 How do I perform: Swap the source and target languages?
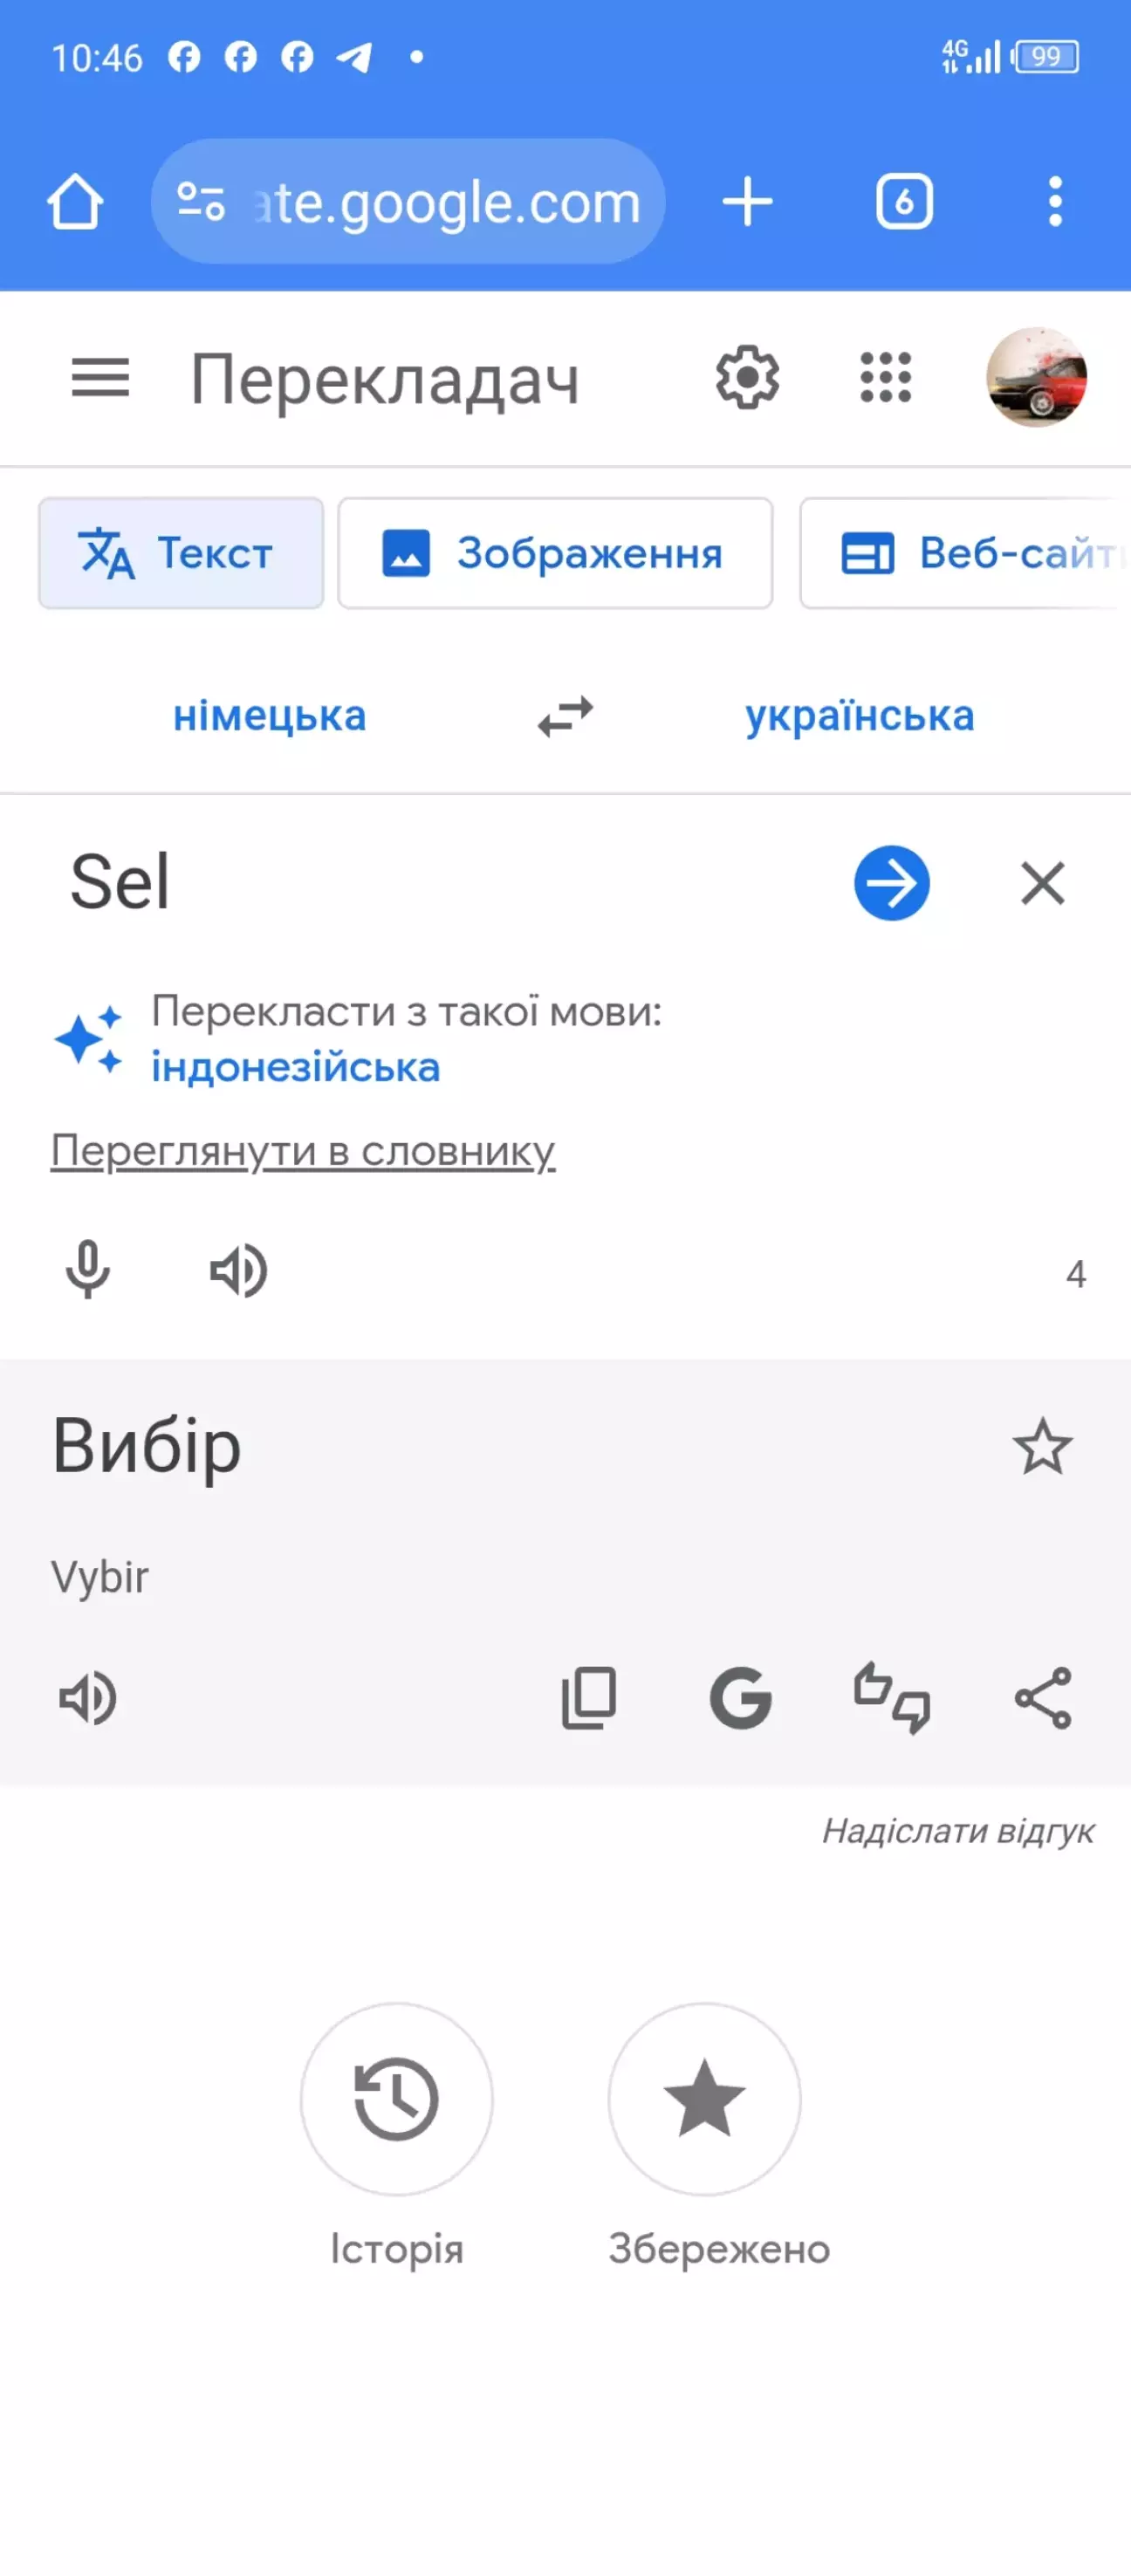(x=565, y=716)
